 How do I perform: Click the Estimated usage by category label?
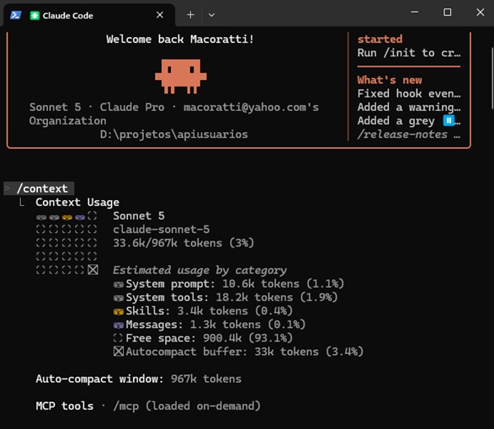(199, 270)
